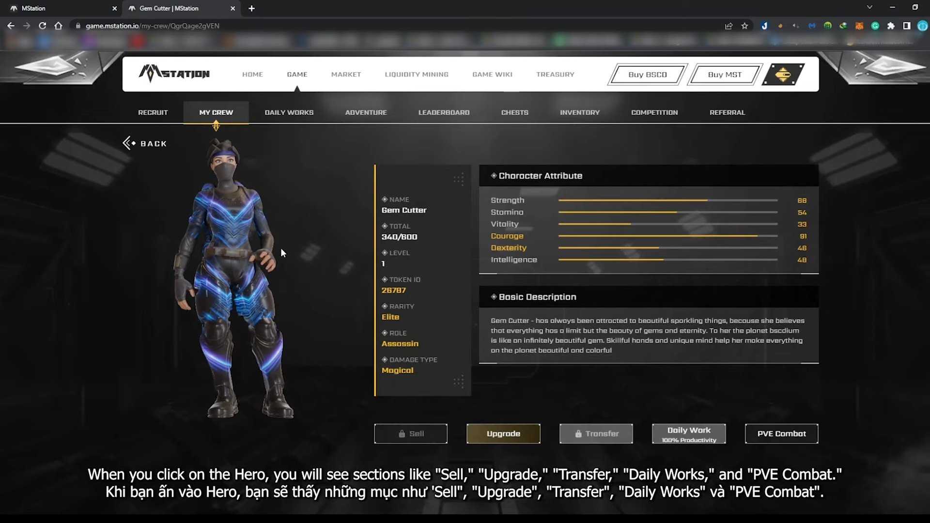Open the REFERRAL tab
The height and width of the screenshot is (523, 930).
727,112
